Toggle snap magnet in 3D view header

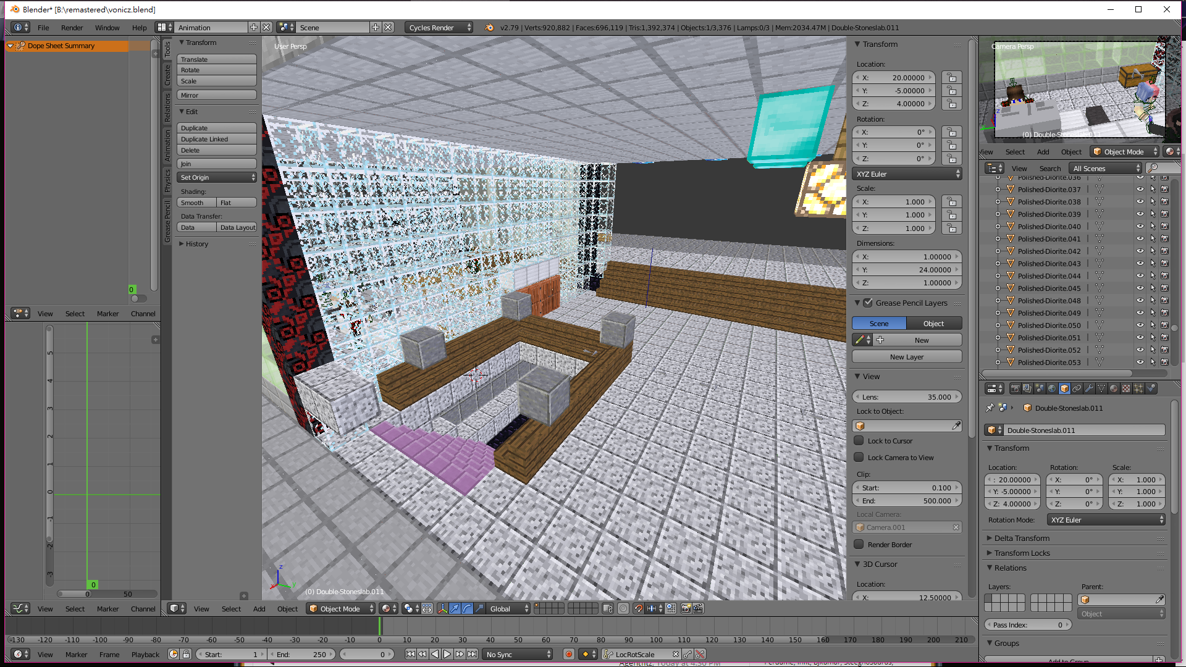(638, 608)
